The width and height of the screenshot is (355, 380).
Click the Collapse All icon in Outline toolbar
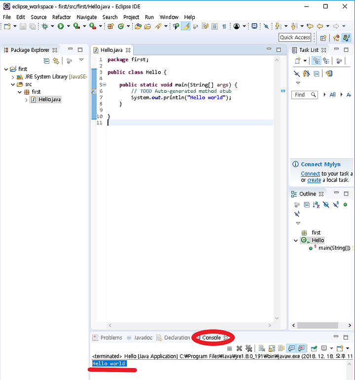click(x=307, y=205)
